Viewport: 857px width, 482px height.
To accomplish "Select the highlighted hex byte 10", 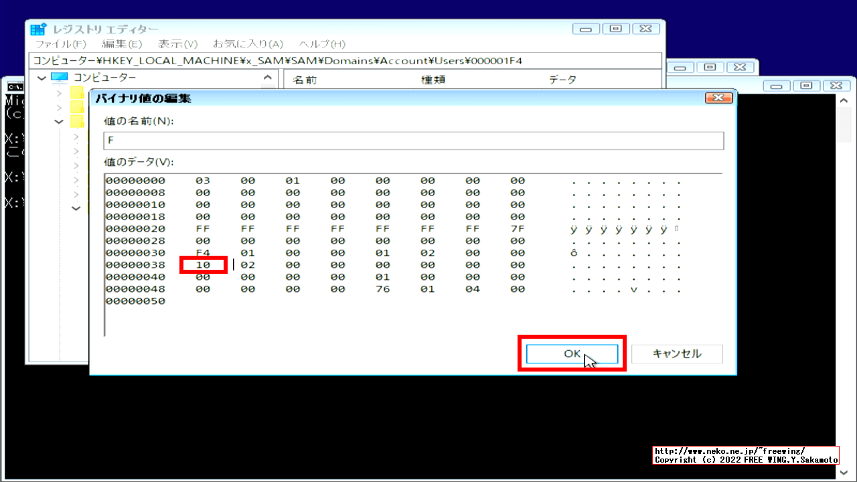I will click(204, 264).
